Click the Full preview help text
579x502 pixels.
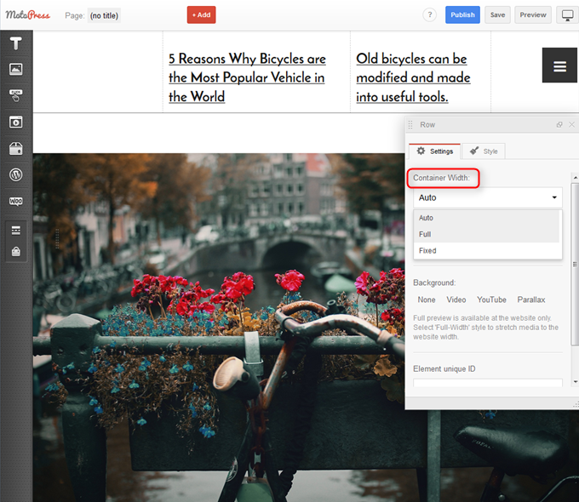pyautogui.click(x=485, y=328)
